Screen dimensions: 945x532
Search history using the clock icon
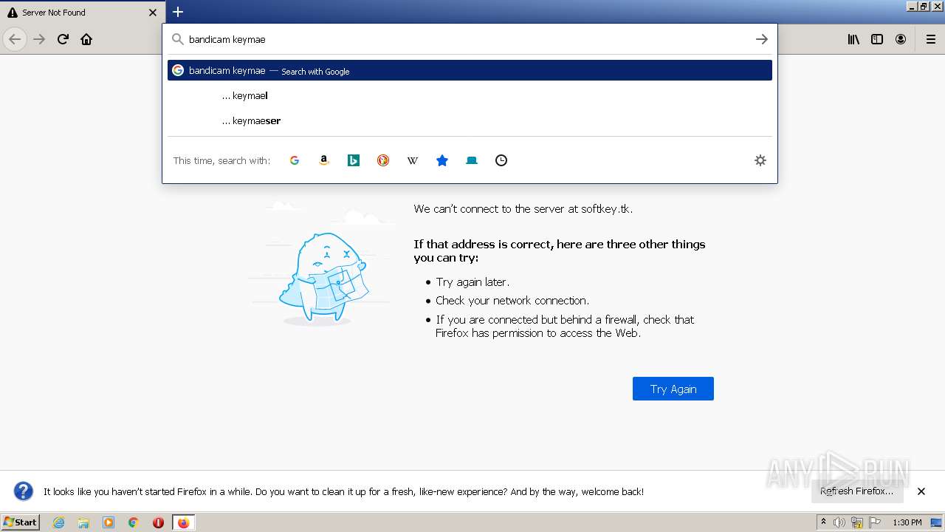click(x=501, y=160)
